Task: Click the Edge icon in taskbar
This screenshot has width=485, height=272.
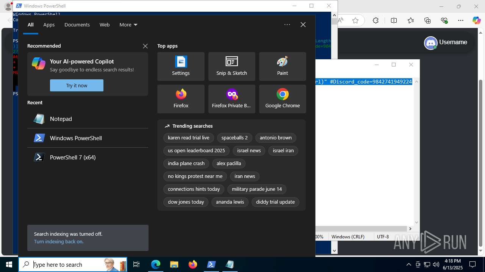Action: click(x=156, y=264)
